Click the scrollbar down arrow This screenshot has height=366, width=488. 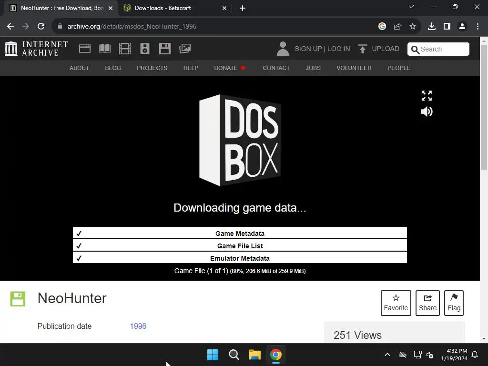pos(484,339)
